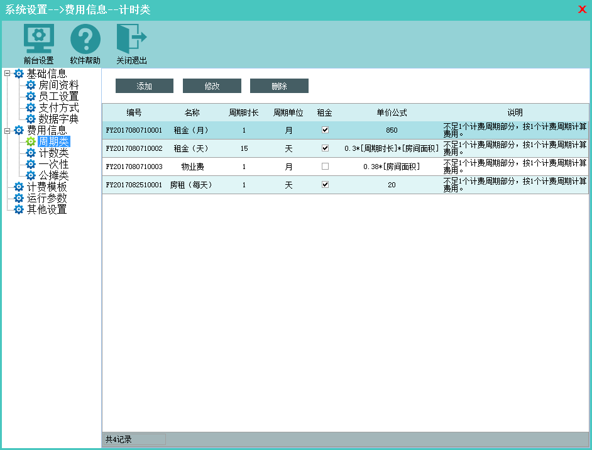Click gear icon beside 支付方式
The height and width of the screenshot is (450, 592).
pyautogui.click(x=31, y=107)
